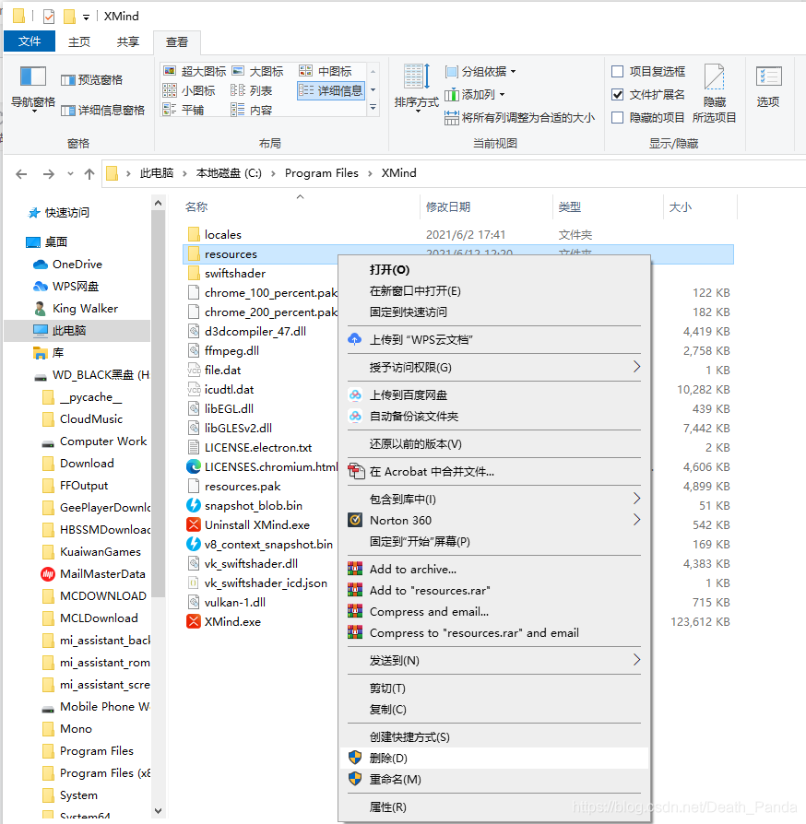Click the Up directory arrow icon

89,173
